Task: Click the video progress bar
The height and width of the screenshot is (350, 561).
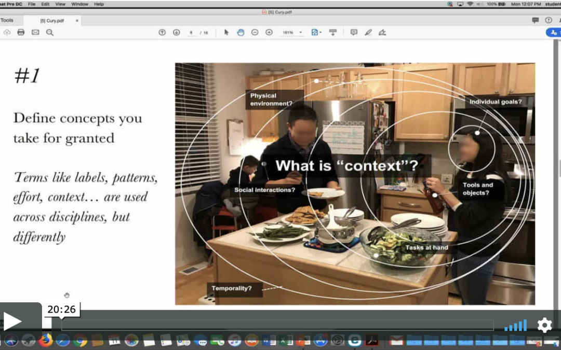Action: click(x=277, y=325)
